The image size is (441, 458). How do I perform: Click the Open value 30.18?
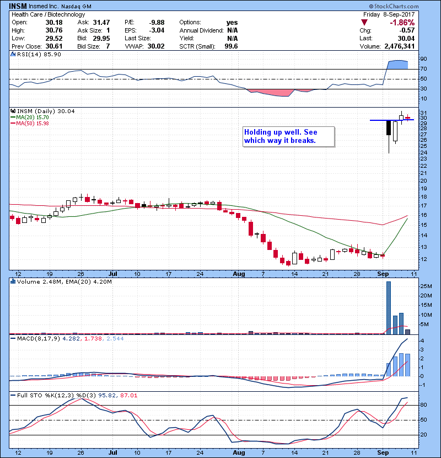coord(54,23)
